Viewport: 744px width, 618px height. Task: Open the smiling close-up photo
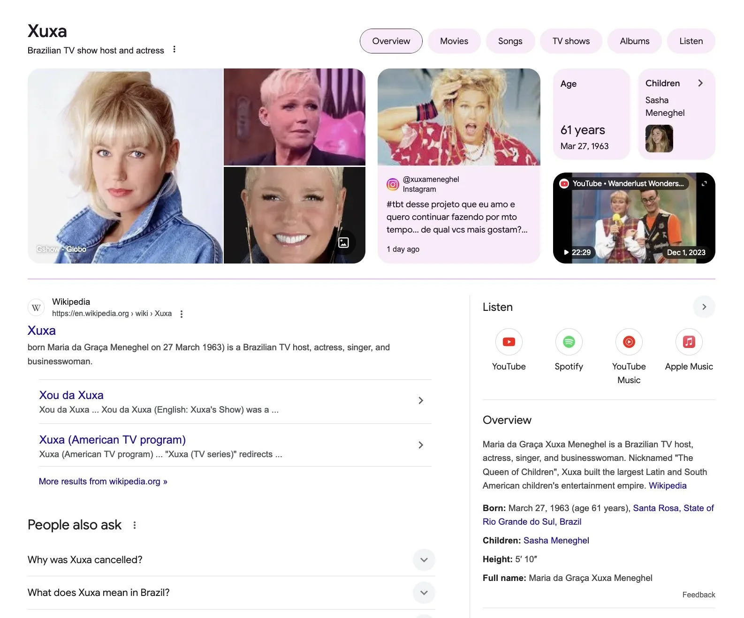[x=294, y=215]
